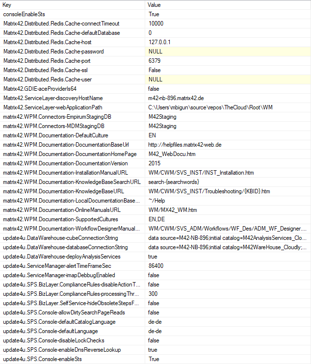The width and height of the screenshot is (311, 364).
Task: Select the ServiceLayer-webApplicationPath key
Action: [x=73, y=107]
